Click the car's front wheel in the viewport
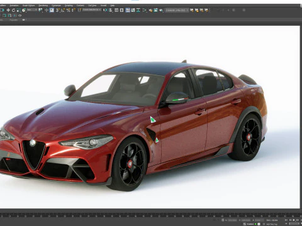302x226 pixels. 130,164
